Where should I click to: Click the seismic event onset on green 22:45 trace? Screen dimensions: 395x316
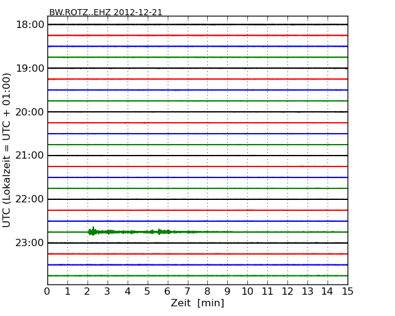93,231
